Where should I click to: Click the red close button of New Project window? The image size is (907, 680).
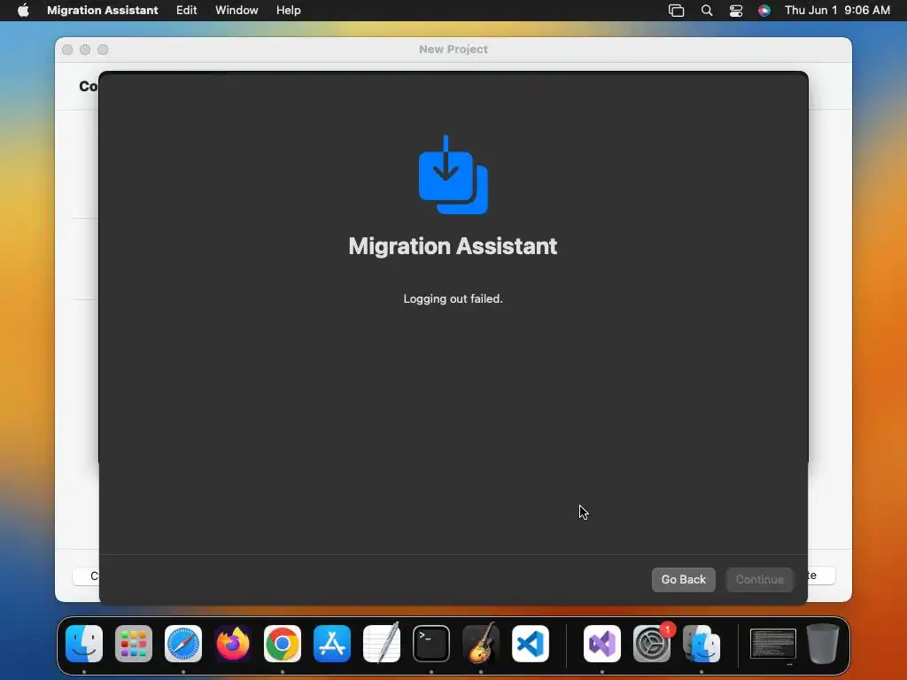click(67, 50)
